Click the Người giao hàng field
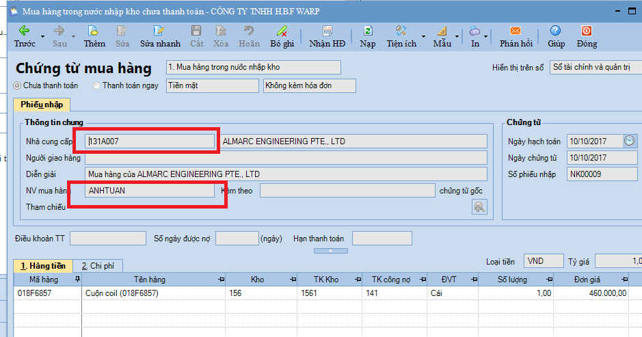The width and height of the screenshot is (642, 337). click(x=286, y=158)
